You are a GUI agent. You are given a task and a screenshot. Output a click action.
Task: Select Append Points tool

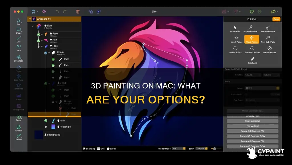(x=250, y=29)
